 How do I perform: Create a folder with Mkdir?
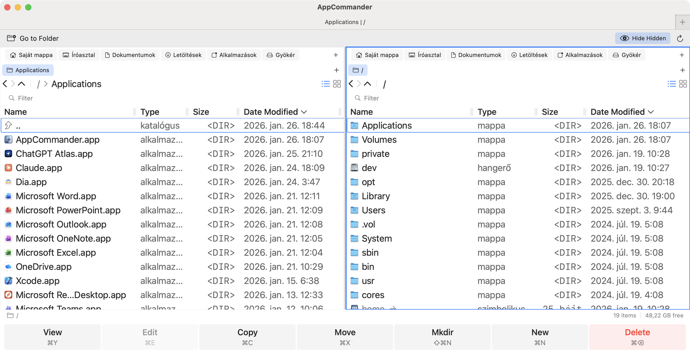[442, 337]
